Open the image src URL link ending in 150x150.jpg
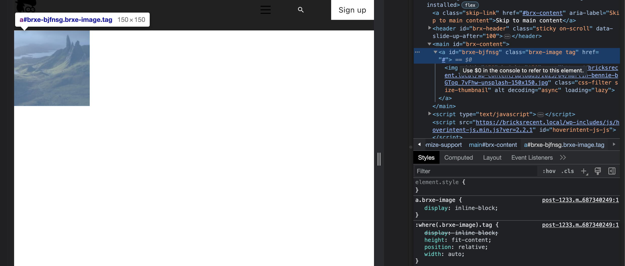Viewport: 625px width, 266px height. pos(531,75)
